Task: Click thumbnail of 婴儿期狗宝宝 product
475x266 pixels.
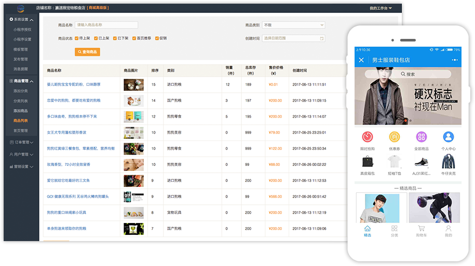Action: pyautogui.click(x=133, y=85)
